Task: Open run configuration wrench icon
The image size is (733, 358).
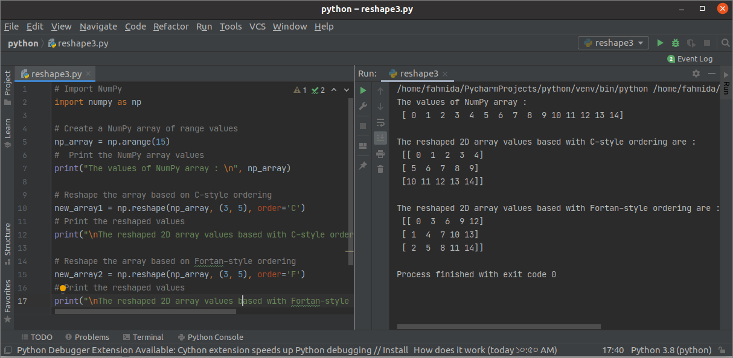Action: coord(363,106)
